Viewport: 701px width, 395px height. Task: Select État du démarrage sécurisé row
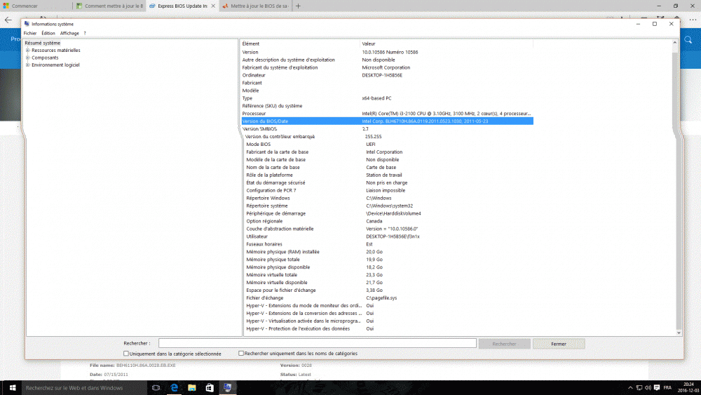[389, 182]
